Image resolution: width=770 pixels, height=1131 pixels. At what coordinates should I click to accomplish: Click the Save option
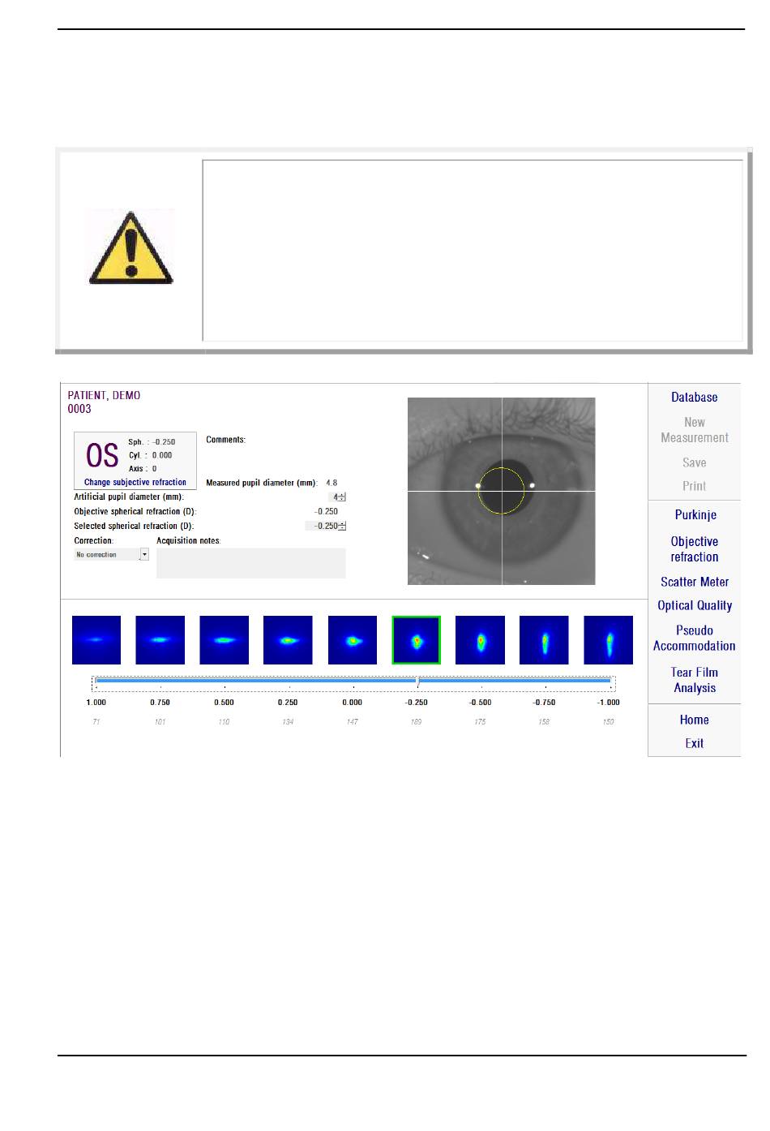(694, 462)
